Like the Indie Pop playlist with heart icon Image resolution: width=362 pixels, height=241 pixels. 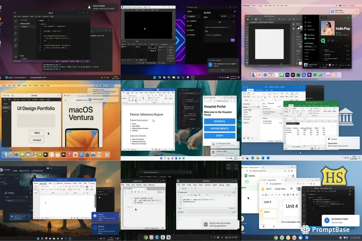[329, 41]
